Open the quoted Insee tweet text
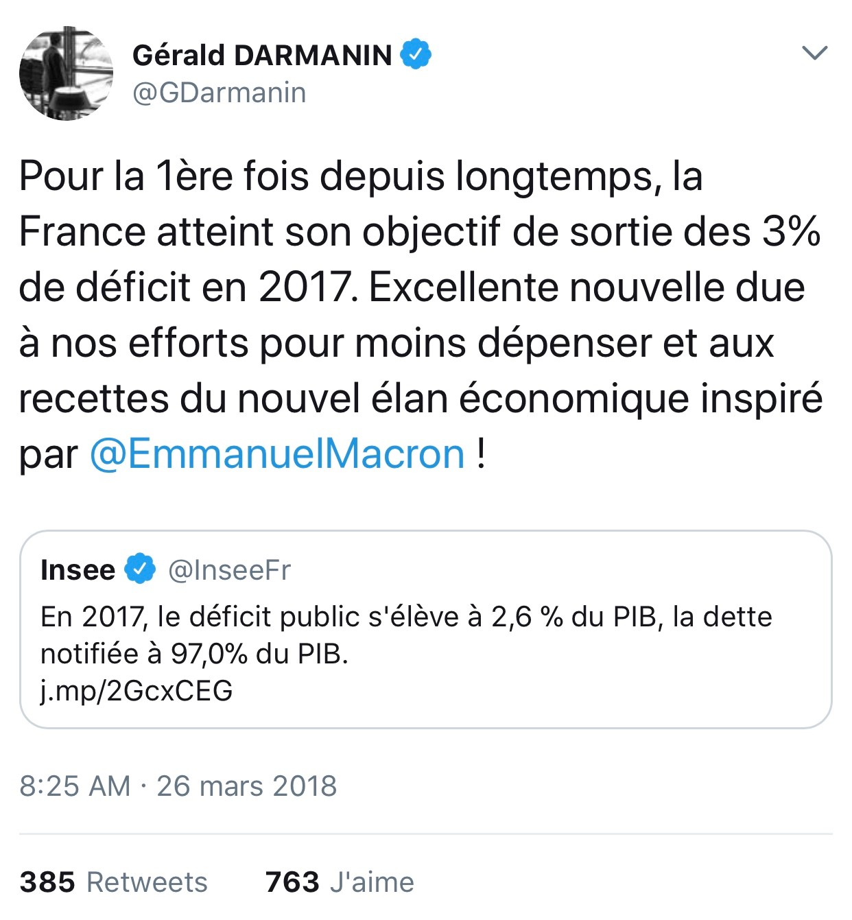The width and height of the screenshot is (852, 920). click(406, 635)
